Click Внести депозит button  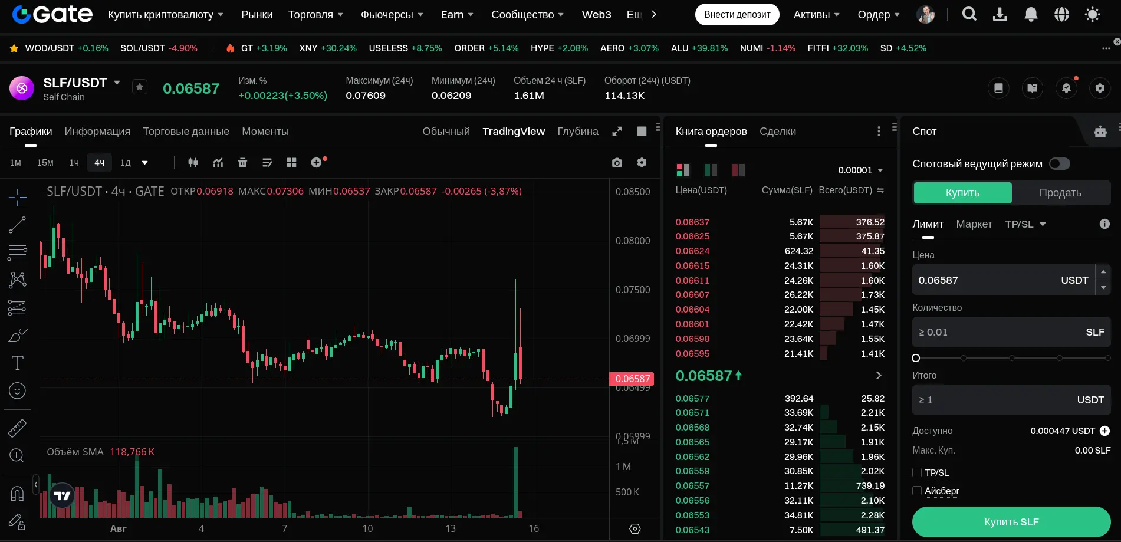click(737, 14)
